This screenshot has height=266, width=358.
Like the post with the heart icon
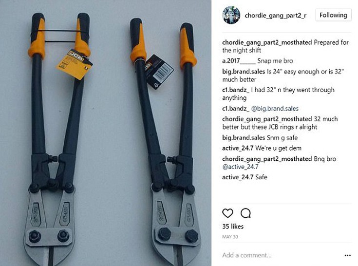coord(227,213)
